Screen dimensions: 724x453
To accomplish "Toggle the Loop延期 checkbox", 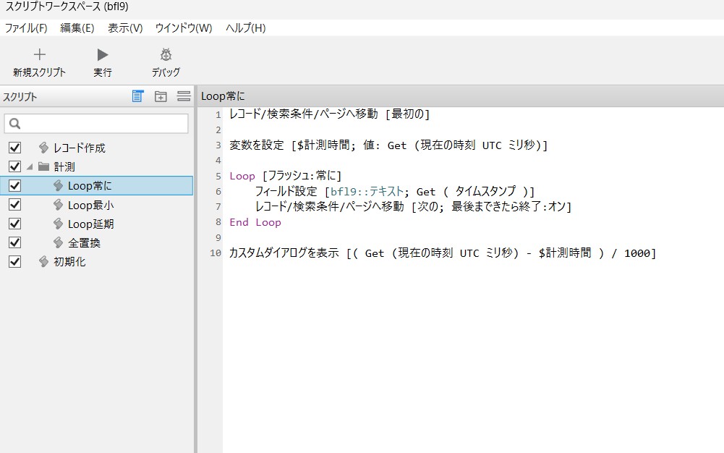I will (x=14, y=224).
